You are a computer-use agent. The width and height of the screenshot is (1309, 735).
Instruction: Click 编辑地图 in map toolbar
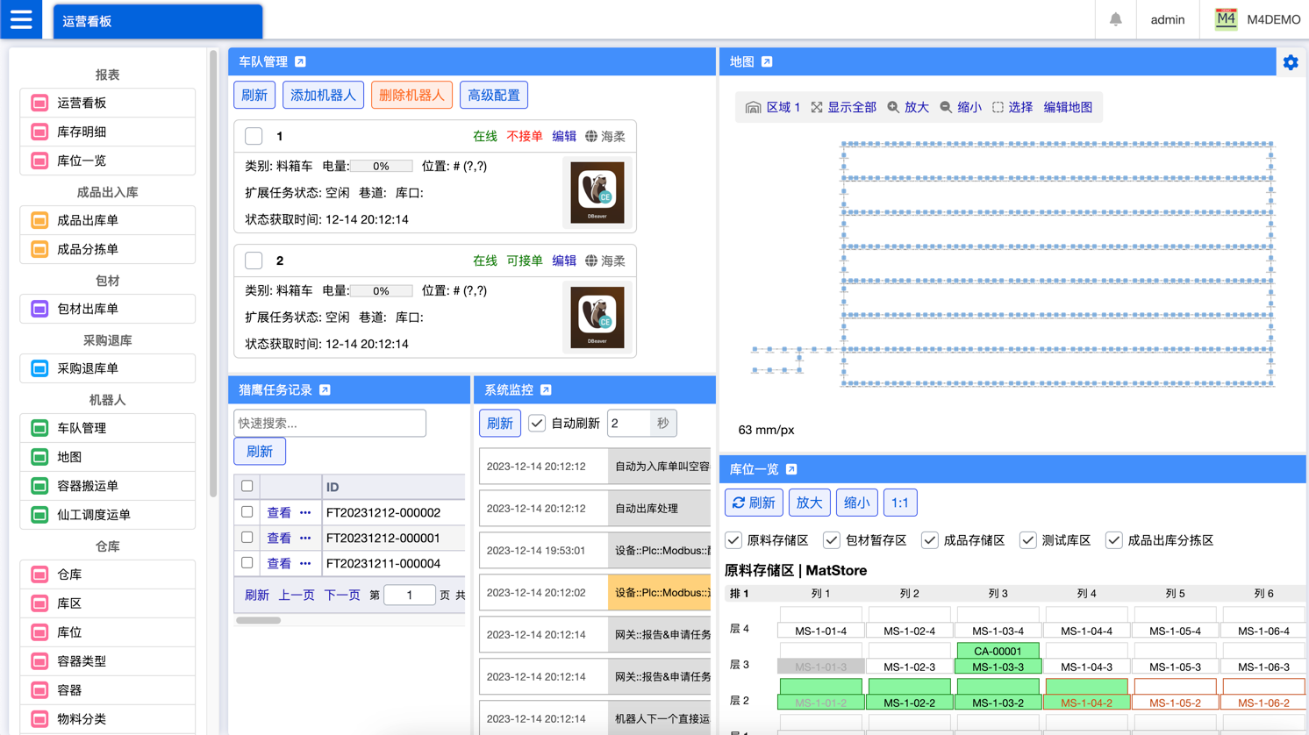coord(1068,107)
